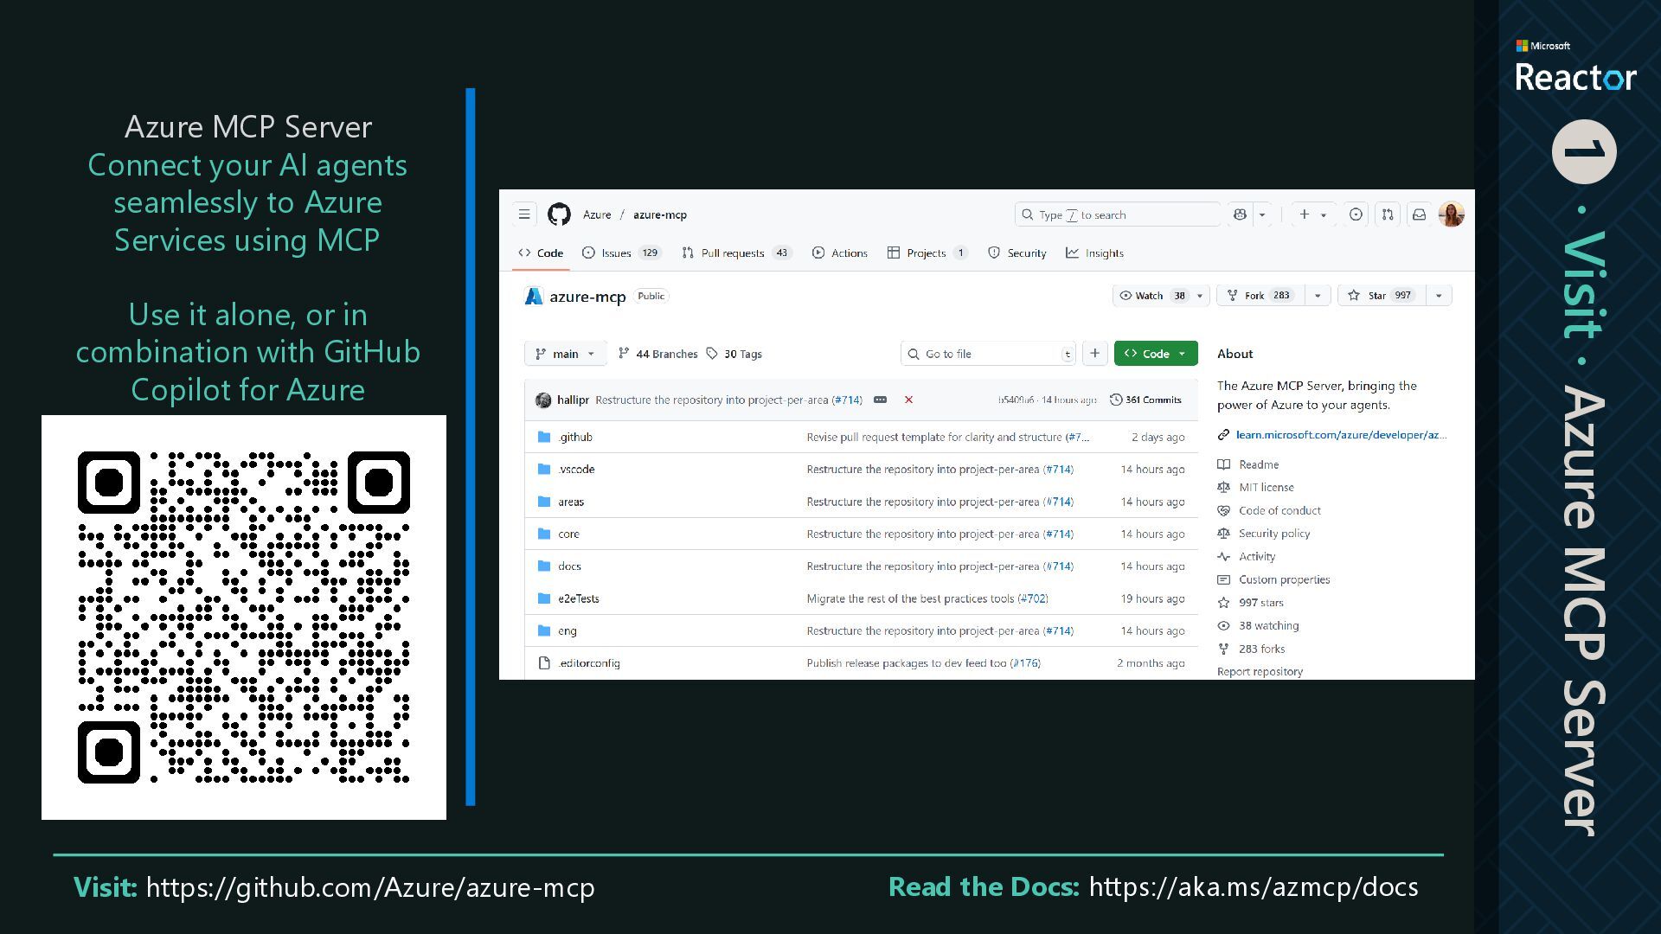Viewport: 1661px width, 934px height.
Task: Open the .github folder
Action: (575, 437)
